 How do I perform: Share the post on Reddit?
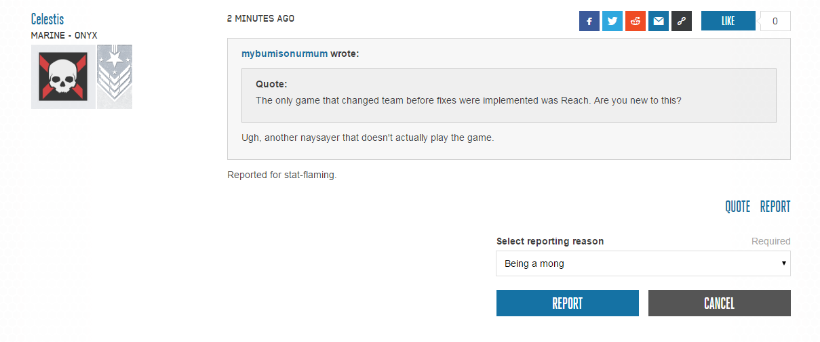coord(636,21)
